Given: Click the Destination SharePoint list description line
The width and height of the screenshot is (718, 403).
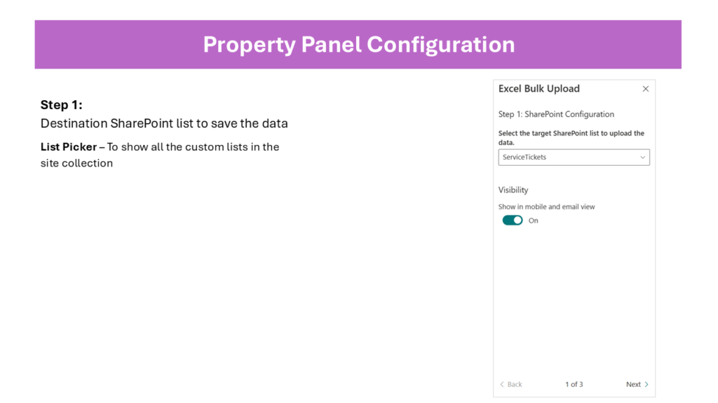Looking at the screenshot, I should click(x=164, y=123).
